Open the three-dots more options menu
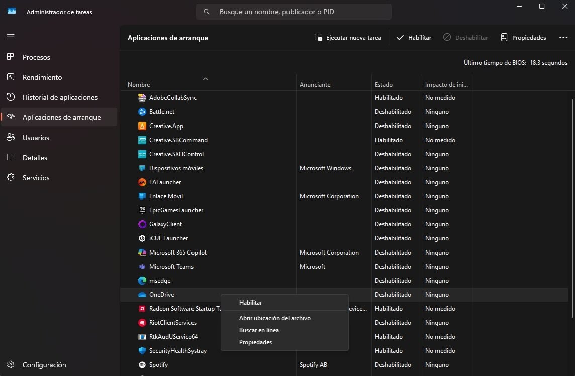This screenshot has width=575, height=376. coord(563,38)
